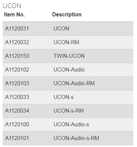Click the Description column header
This screenshot has width=137, height=147.
click(67, 14)
